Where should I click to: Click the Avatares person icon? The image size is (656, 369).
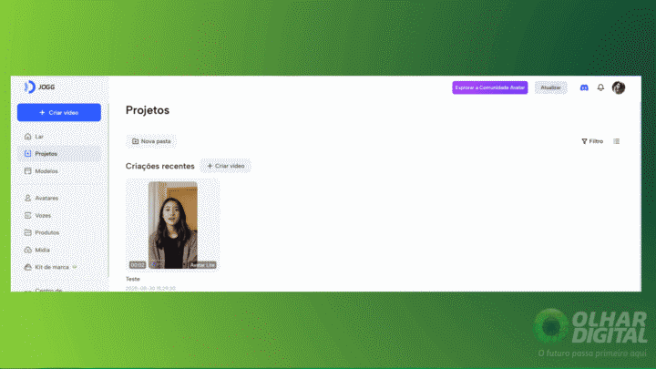tap(27, 197)
